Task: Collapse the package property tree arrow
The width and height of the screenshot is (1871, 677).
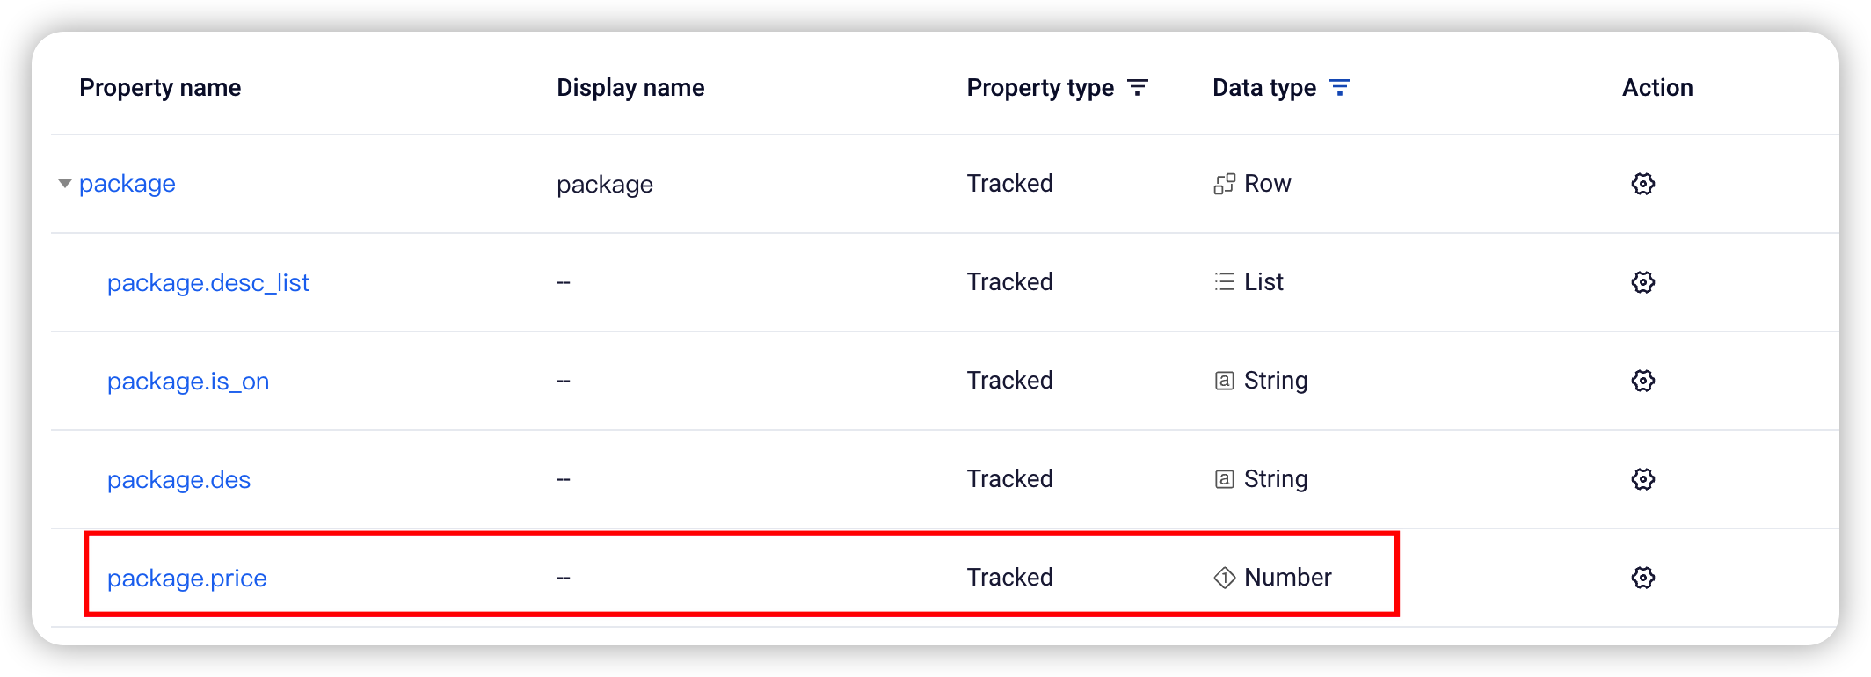Action: tap(64, 184)
